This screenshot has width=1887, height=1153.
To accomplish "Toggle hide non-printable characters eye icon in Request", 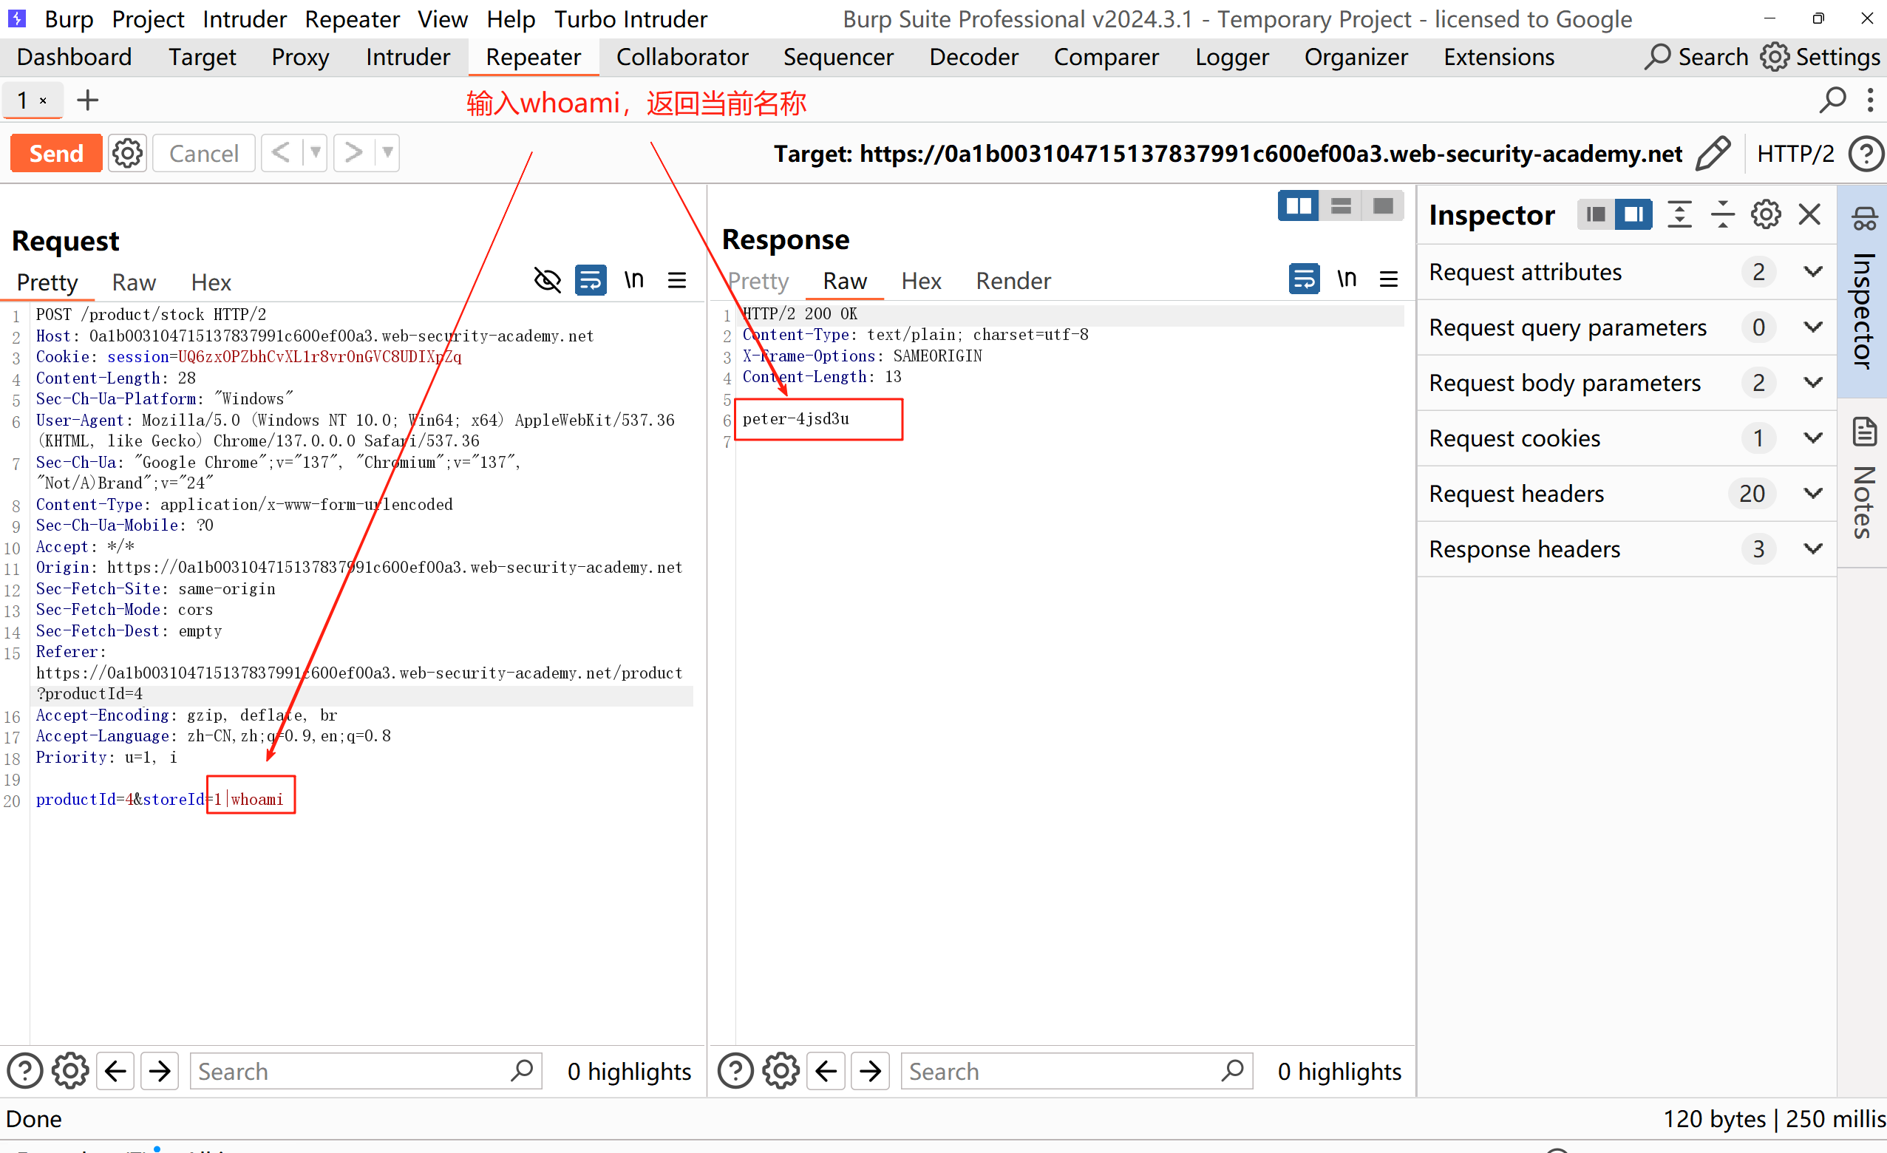I will tap(547, 280).
